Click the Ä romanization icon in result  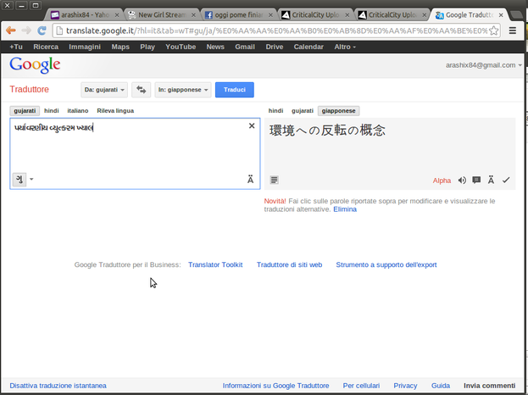(x=491, y=181)
